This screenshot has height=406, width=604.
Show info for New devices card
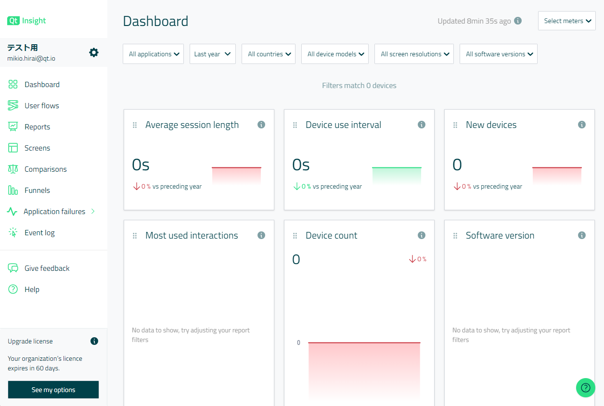tap(582, 125)
